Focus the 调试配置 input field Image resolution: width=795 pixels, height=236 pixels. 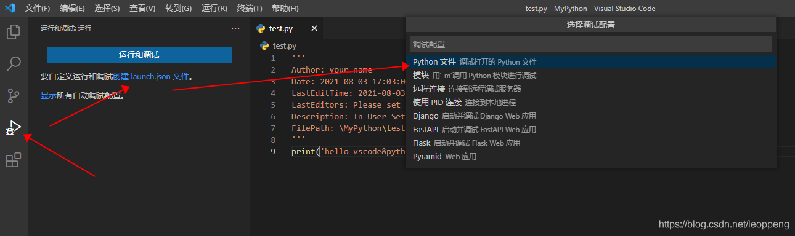pyautogui.click(x=591, y=44)
